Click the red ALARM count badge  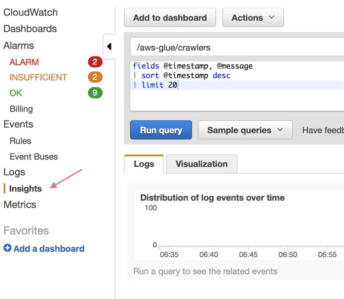point(95,62)
